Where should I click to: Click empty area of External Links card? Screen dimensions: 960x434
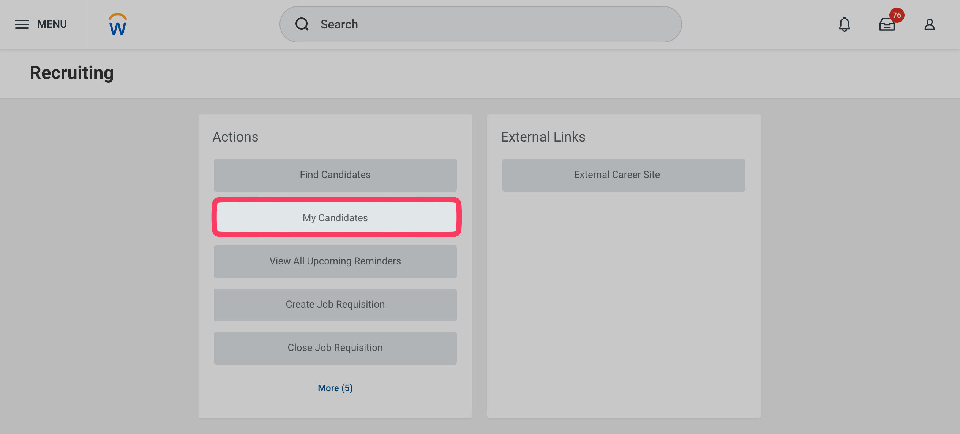click(x=624, y=303)
